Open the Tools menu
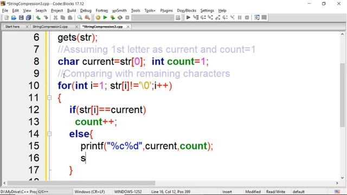The image size is (347, 195). pos(136,10)
